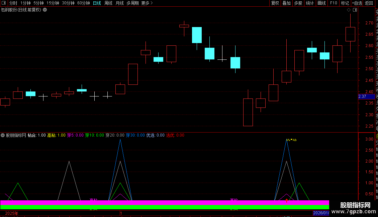Open the 多股 multi-stock view
This screenshot has width=378, height=217.
[x=298, y=3]
